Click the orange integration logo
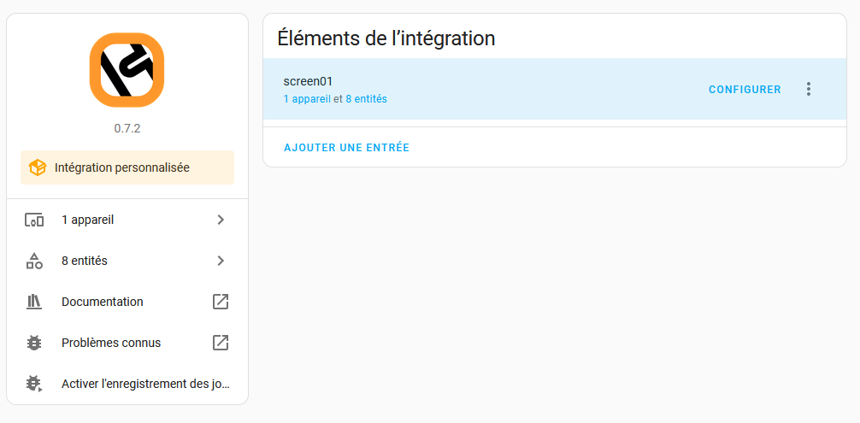The height and width of the screenshot is (423, 860). [127, 70]
